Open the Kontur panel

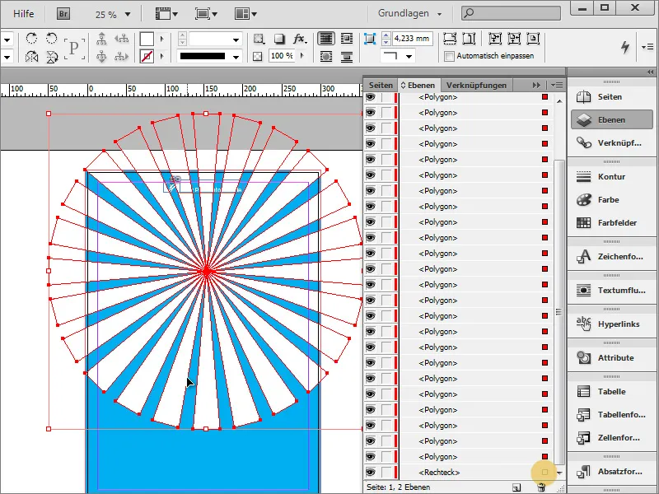click(x=611, y=176)
